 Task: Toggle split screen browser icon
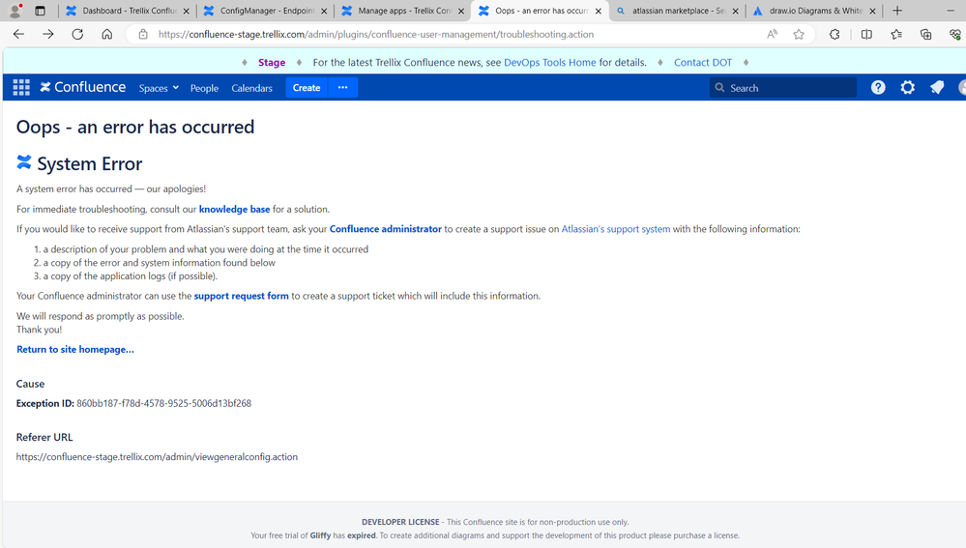click(x=866, y=35)
